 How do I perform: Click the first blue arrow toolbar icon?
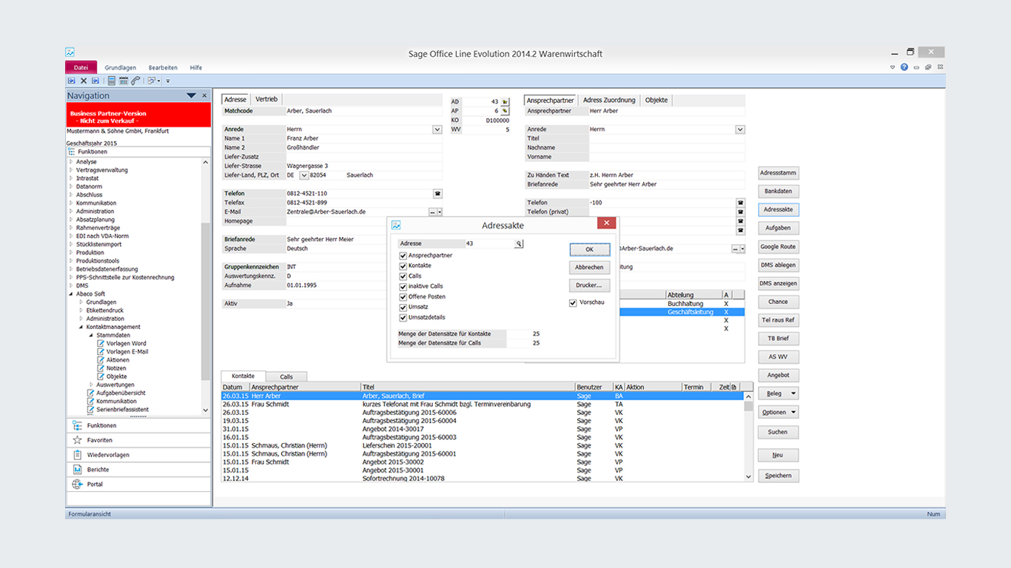pyautogui.click(x=72, y=81)
